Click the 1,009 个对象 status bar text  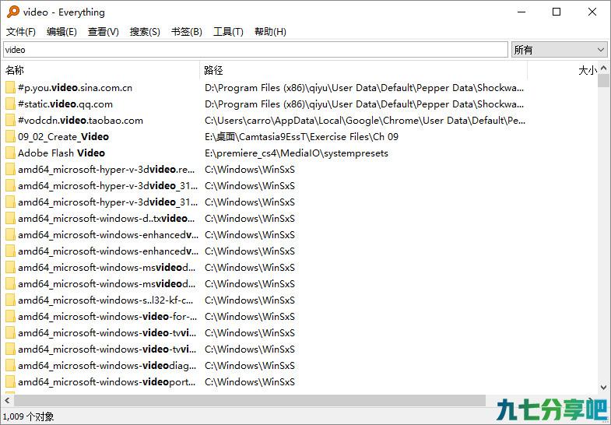tap(28, 416)
